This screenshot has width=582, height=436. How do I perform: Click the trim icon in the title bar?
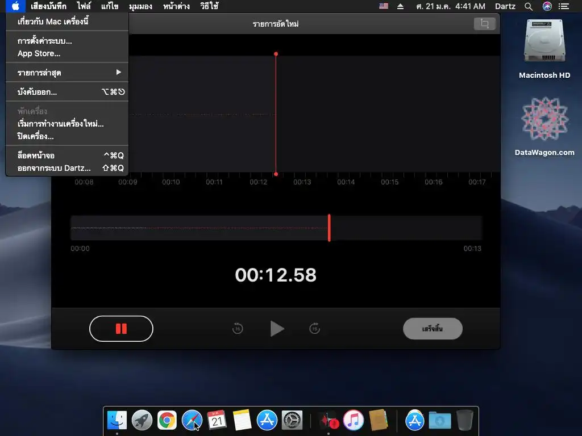(x=485, y=24)
